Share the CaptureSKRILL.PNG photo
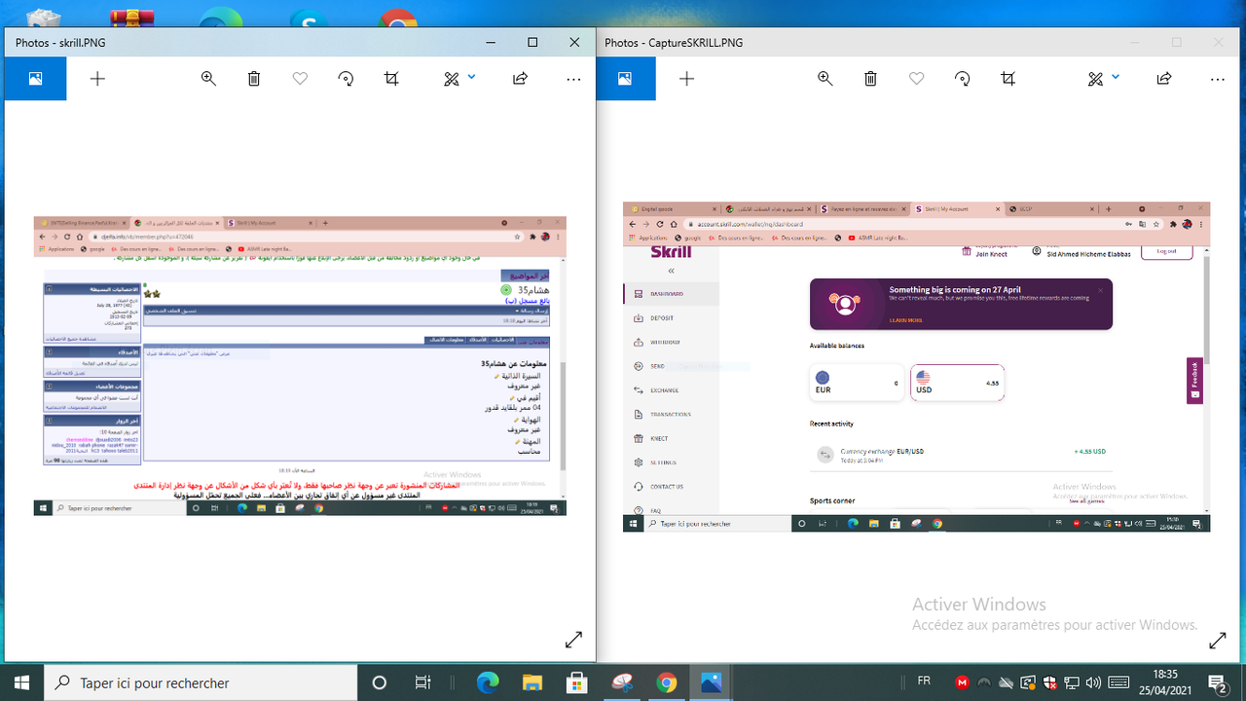The image size is (1246, 701). tap(1163, 79)
